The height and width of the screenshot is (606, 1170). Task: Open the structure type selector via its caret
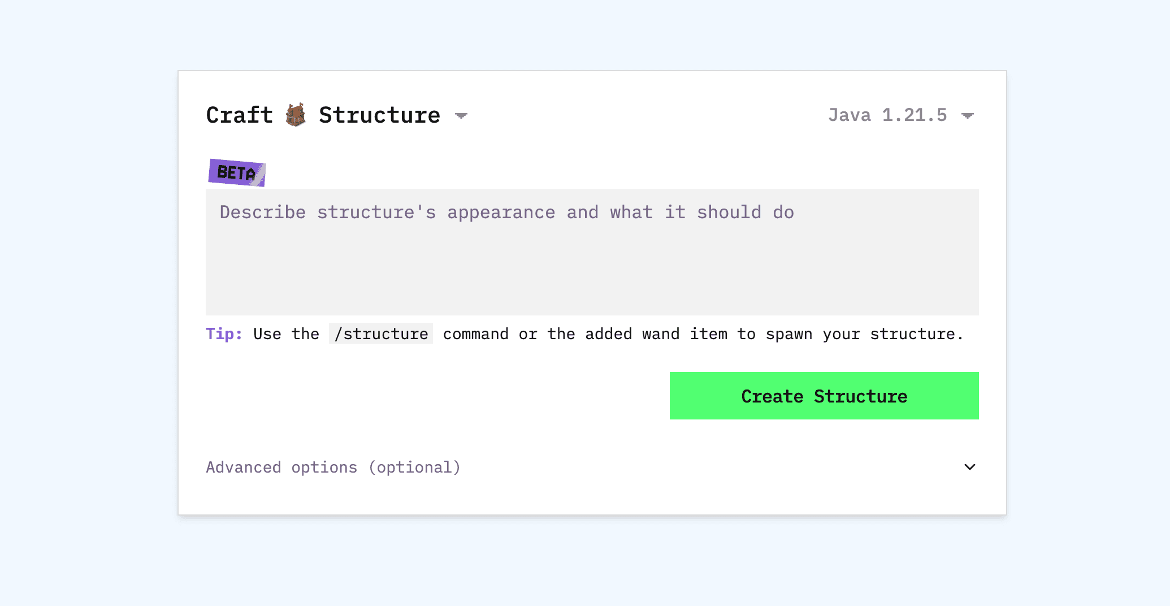(461, 115)
